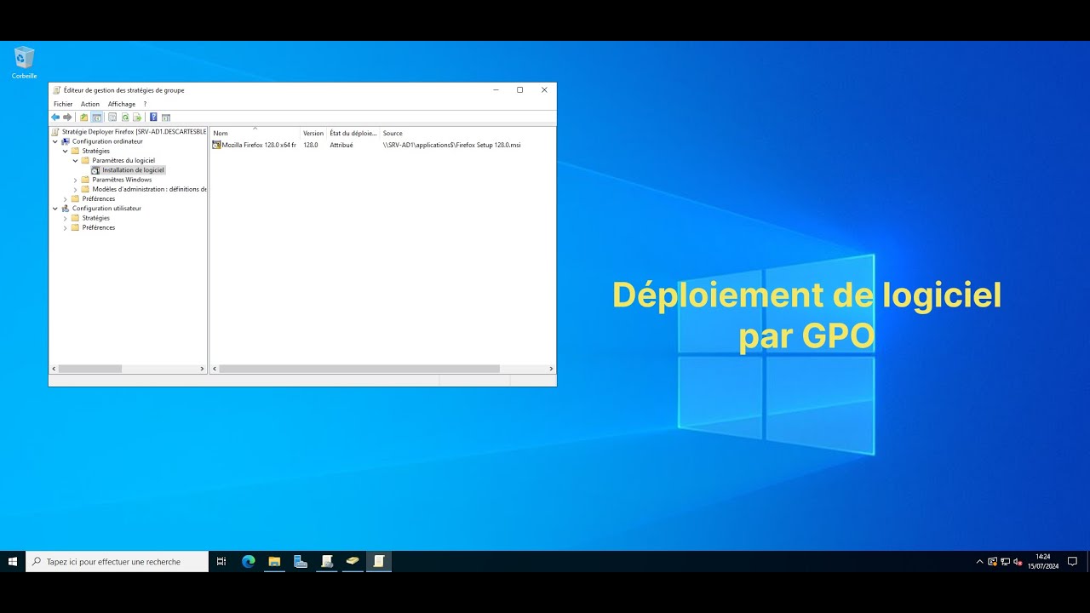1090x613 pixels.
Task: Click the Mozilla Firefox package icon
Action: tap(216, 145)
